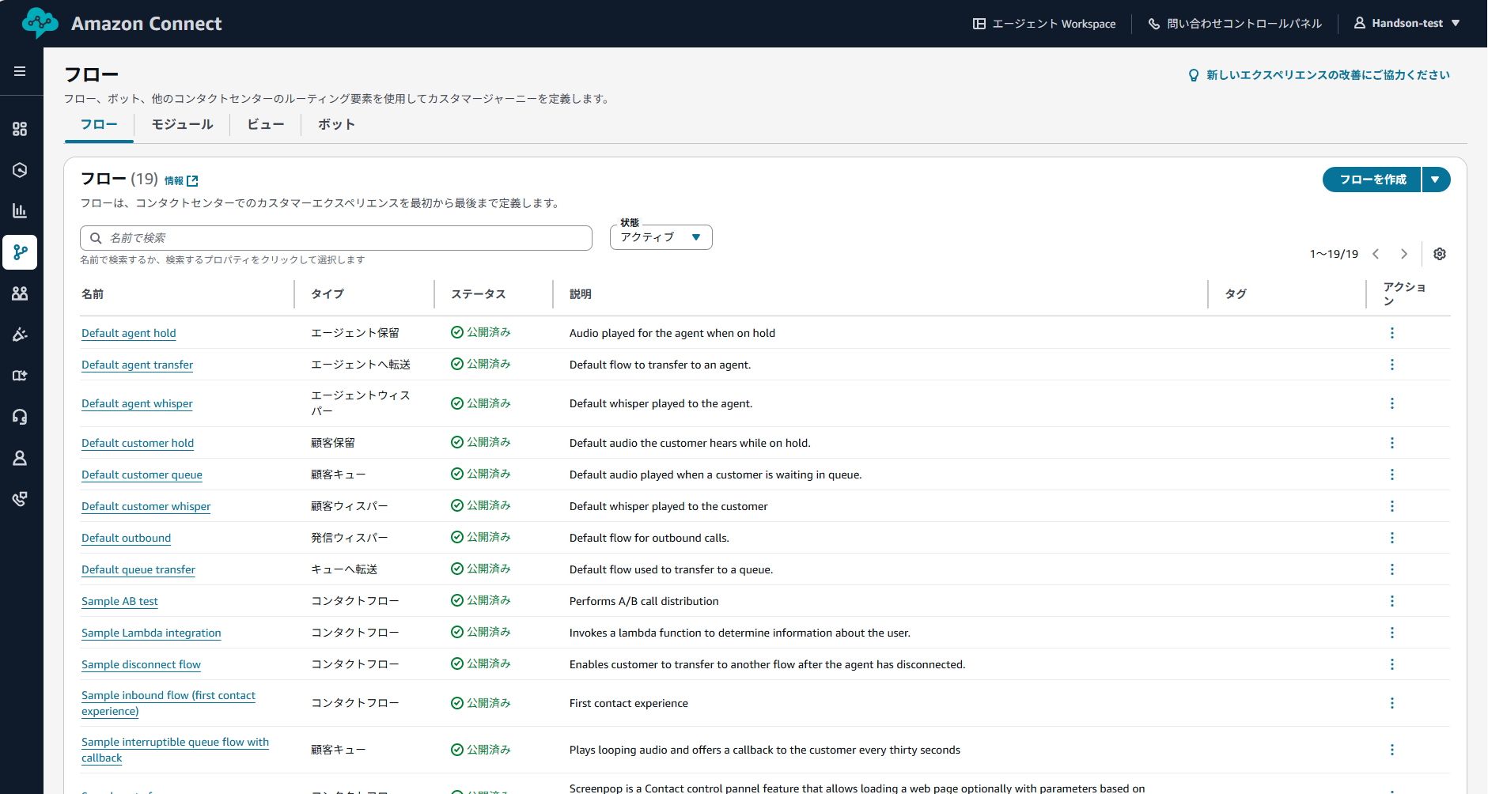Open the Handson-test account dropdown
This screenshot has height=794, width=1488.
point(1408,23)
